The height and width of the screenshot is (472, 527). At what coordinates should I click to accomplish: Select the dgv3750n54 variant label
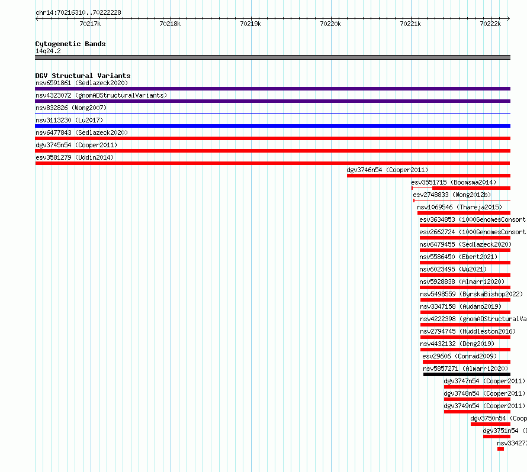click(x=499, y=418)
